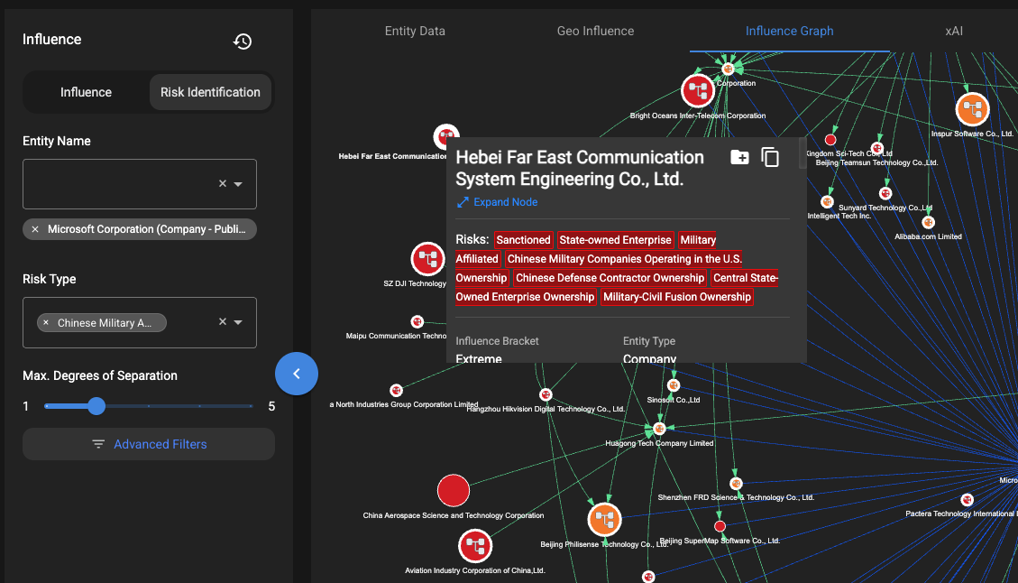The height and width of the screenshot is (583, 1018).
Task: Select the Aviation Industry Corporation of China node
Action: click(474, 546)
